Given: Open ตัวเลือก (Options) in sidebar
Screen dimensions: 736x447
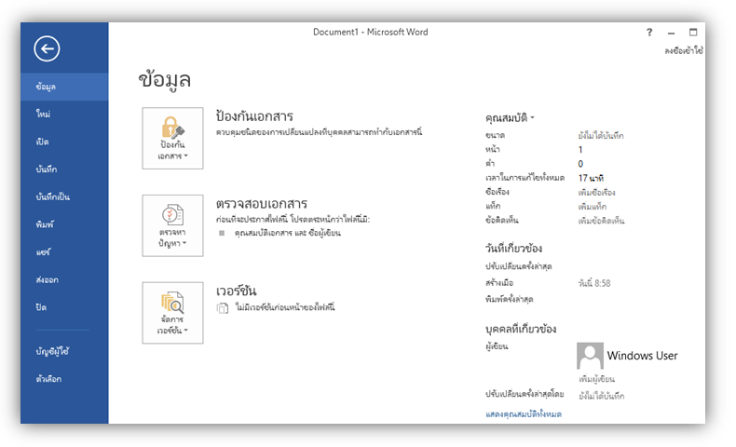Looking at the screenshot, I should click(x=64, y=379).
